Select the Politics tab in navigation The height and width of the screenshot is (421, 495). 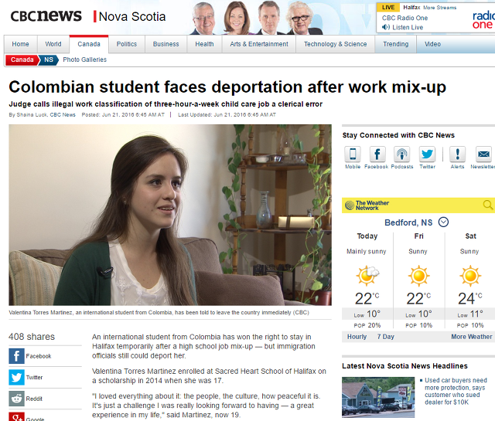click(127, 44)
